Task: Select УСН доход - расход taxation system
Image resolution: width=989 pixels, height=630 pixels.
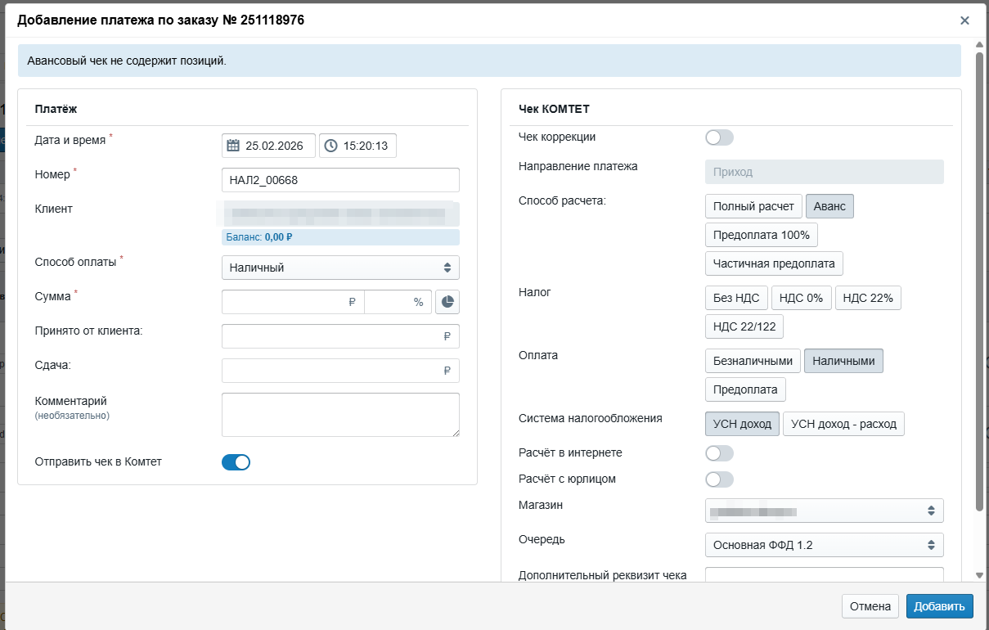Action: pos(843,424)
